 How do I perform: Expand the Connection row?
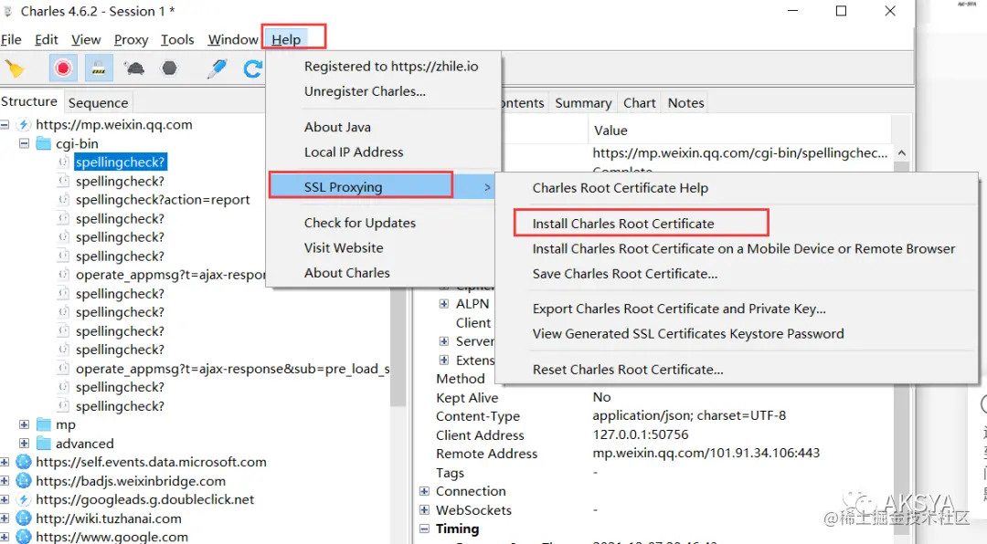pyautogui.click(x=424, y=491)
